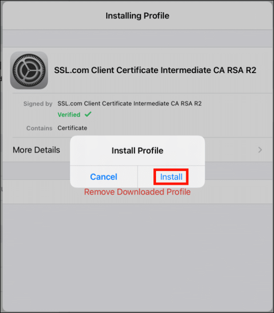
Task: Click the gray band beneath the title bar
Action: click(x=137, y=39)
